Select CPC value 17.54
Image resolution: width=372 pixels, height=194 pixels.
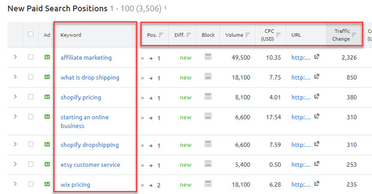point(273,117)
